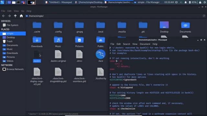Open Mousepad File menu
The image size is (207, 116).
point(112,44)
